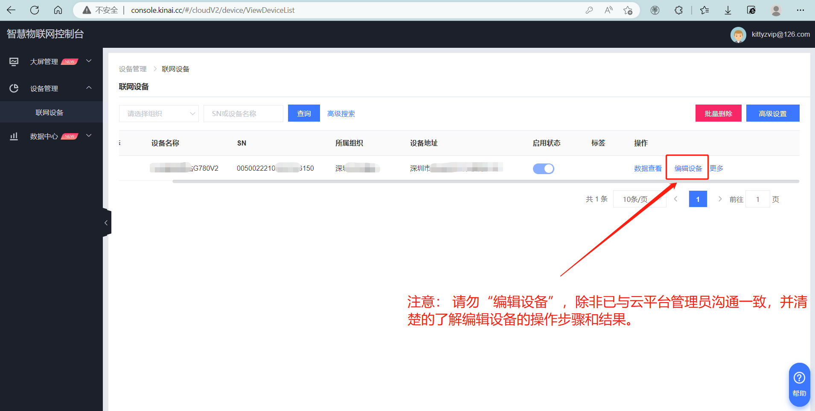815x411 pixels.
Task: Click the user avatar next to kittyzvip@126.com
Action: coord(738,35)
